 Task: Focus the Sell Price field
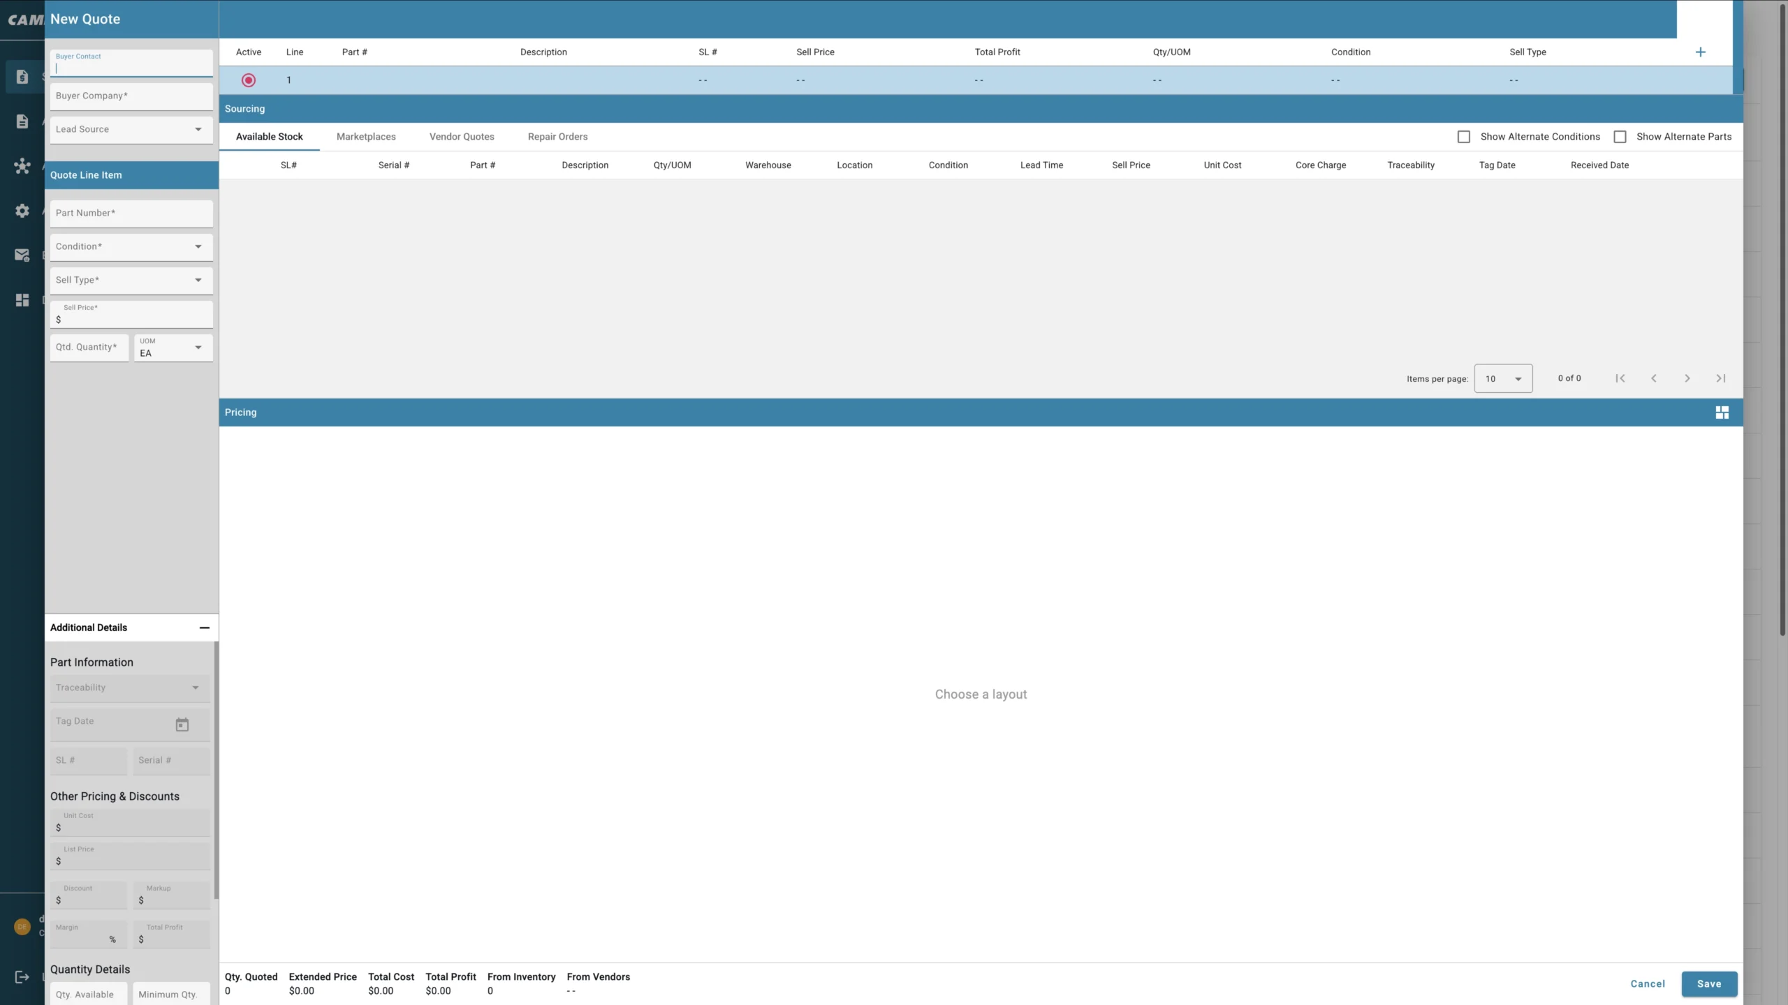tap(131, 314)
